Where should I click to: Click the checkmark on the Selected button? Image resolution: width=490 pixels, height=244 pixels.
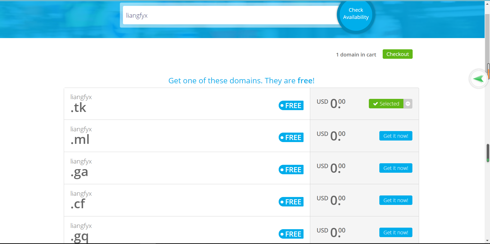376,104
